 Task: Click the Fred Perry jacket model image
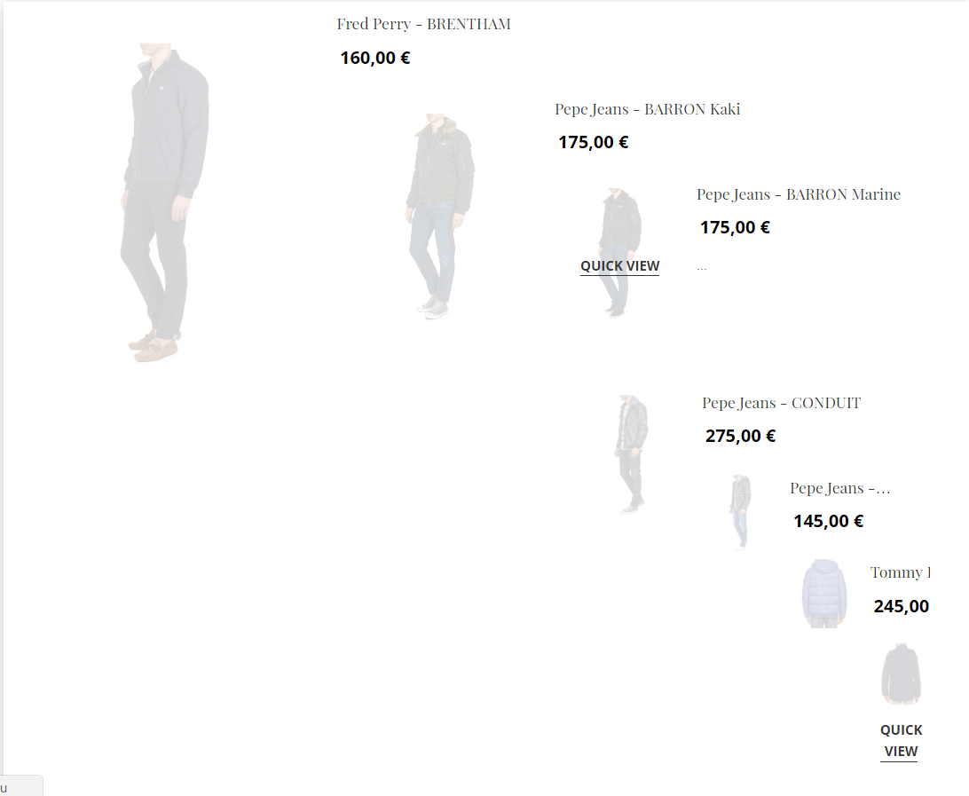point(164,202)
